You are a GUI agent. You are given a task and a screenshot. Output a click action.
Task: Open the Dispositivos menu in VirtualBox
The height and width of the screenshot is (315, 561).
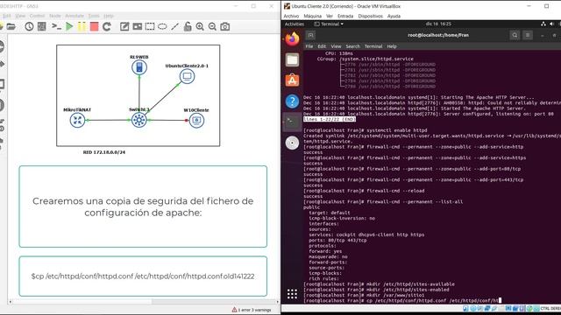370,16
